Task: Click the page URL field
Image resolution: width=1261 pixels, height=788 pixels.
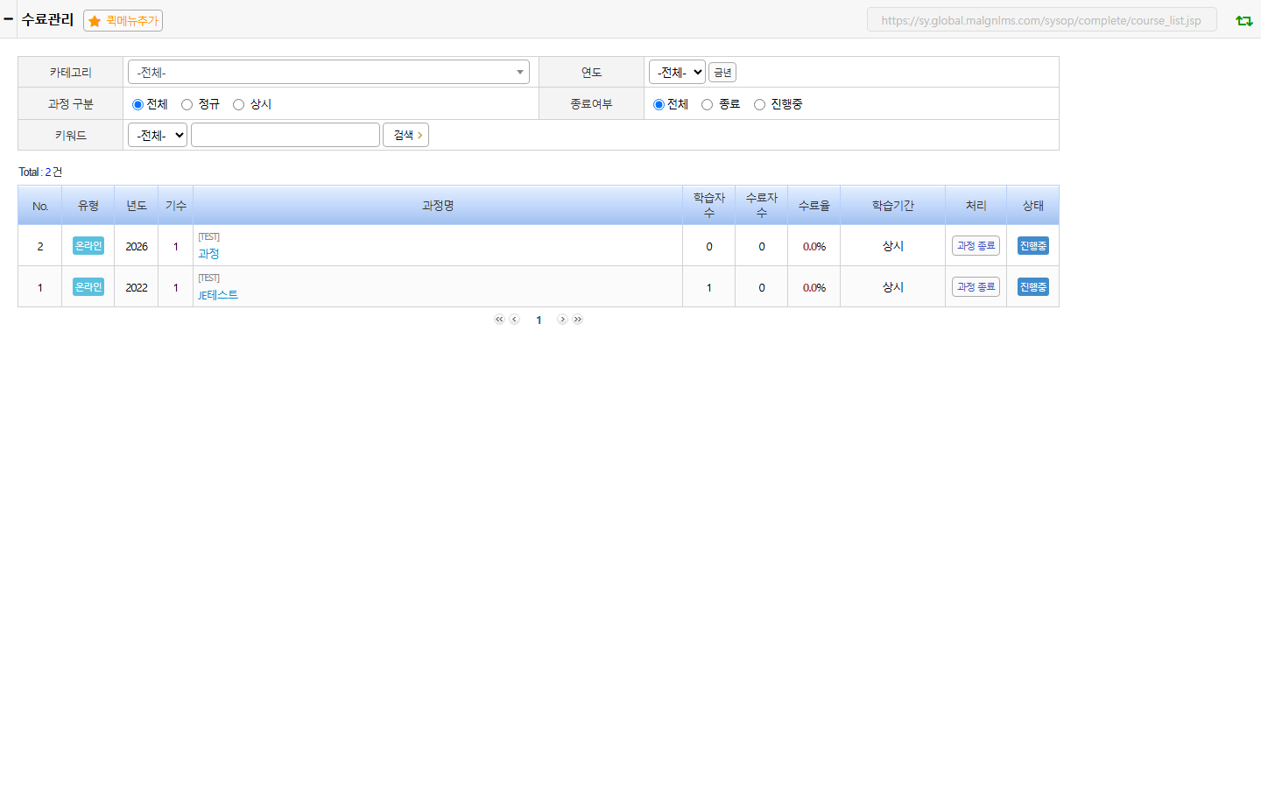Action: (x=1041, y=20)
